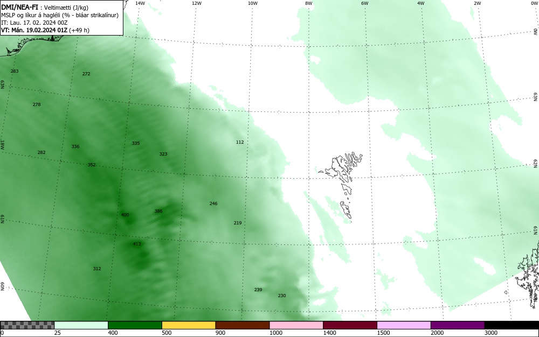Click the 6W longitude label
This screenshot has height=337, width=539.
tap(365, 3)
